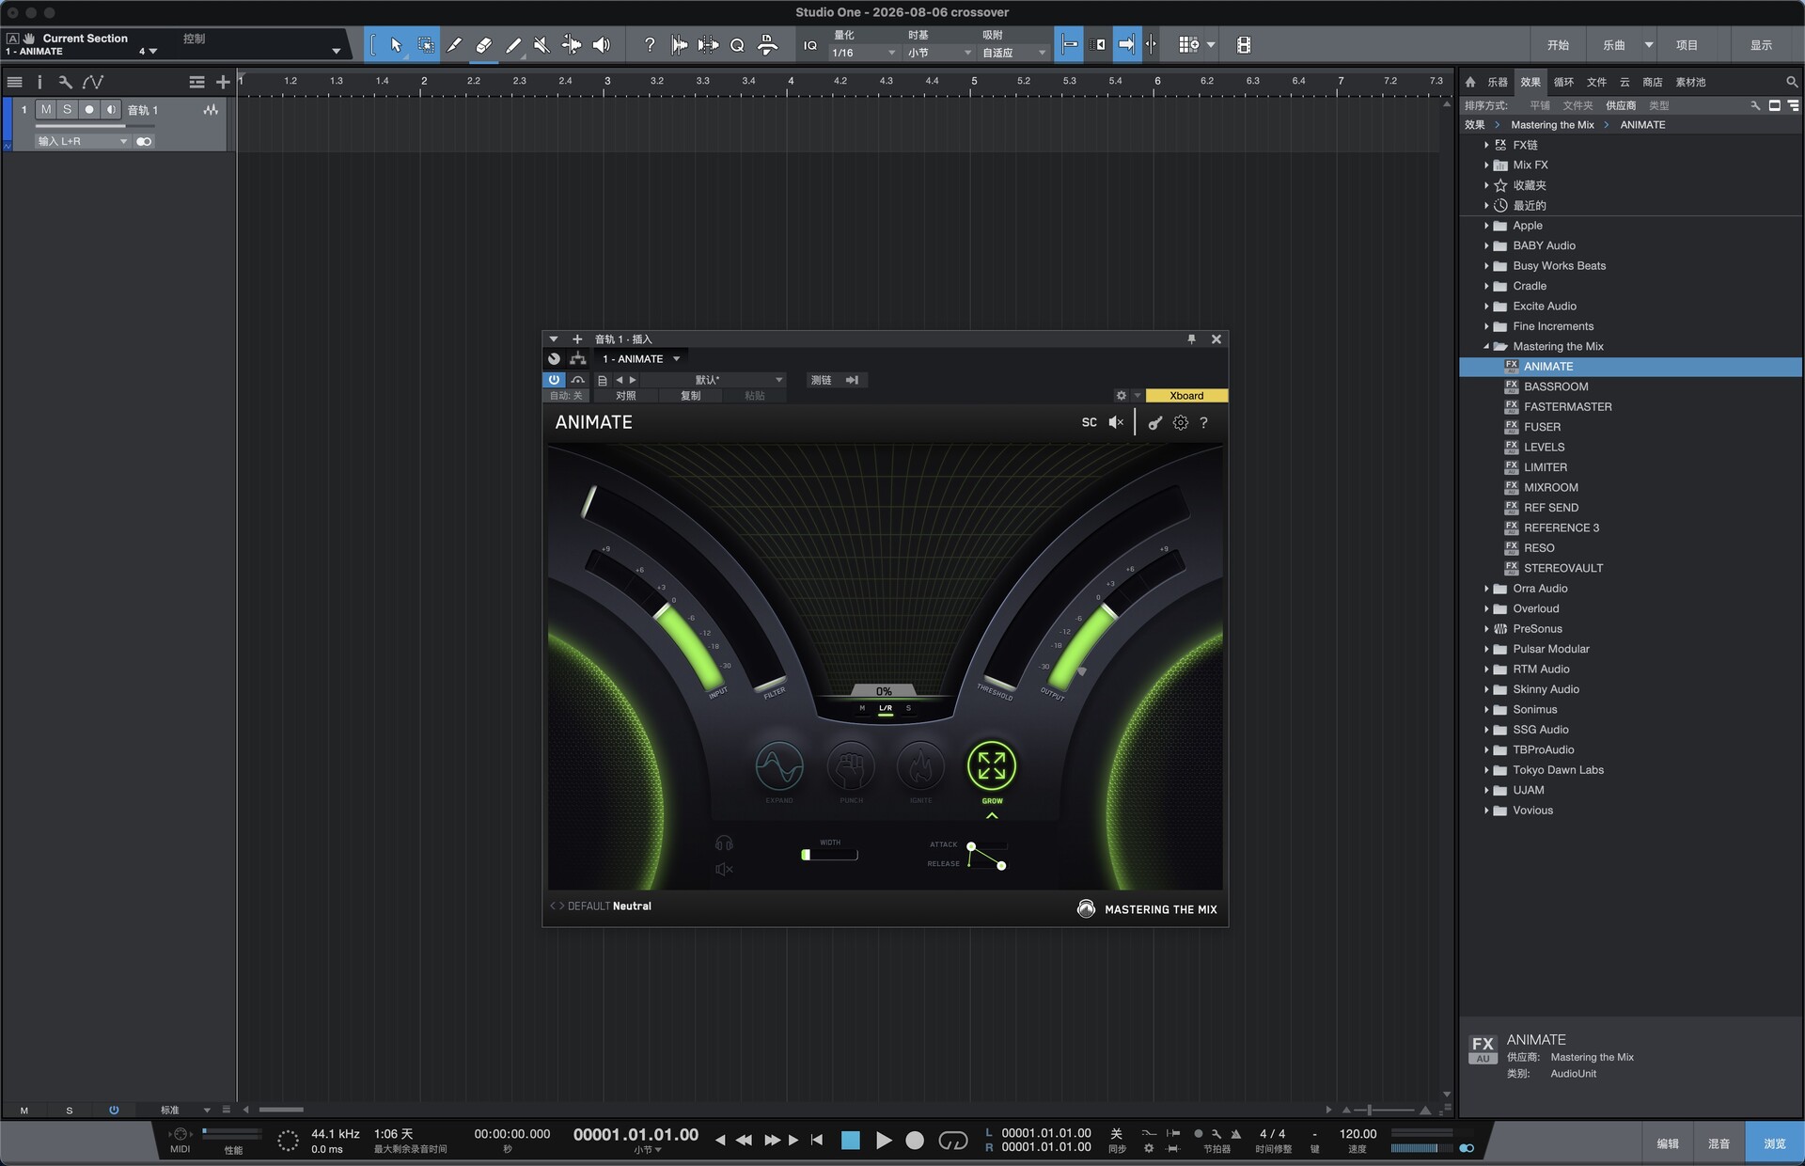
Task: Click the Xboard button in plugin header
Action: pyautogui.click(x=1186, y=396)
